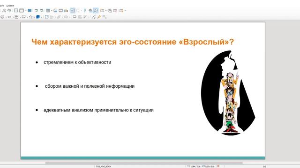Viewport: 300px width, 168px height.
Task: Expand the Flowchart shapes dropdown arrow
Action: point(20,17)
